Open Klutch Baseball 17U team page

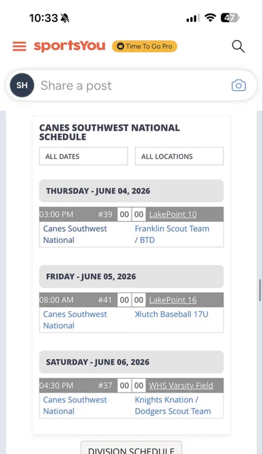(x=172, y=314)
